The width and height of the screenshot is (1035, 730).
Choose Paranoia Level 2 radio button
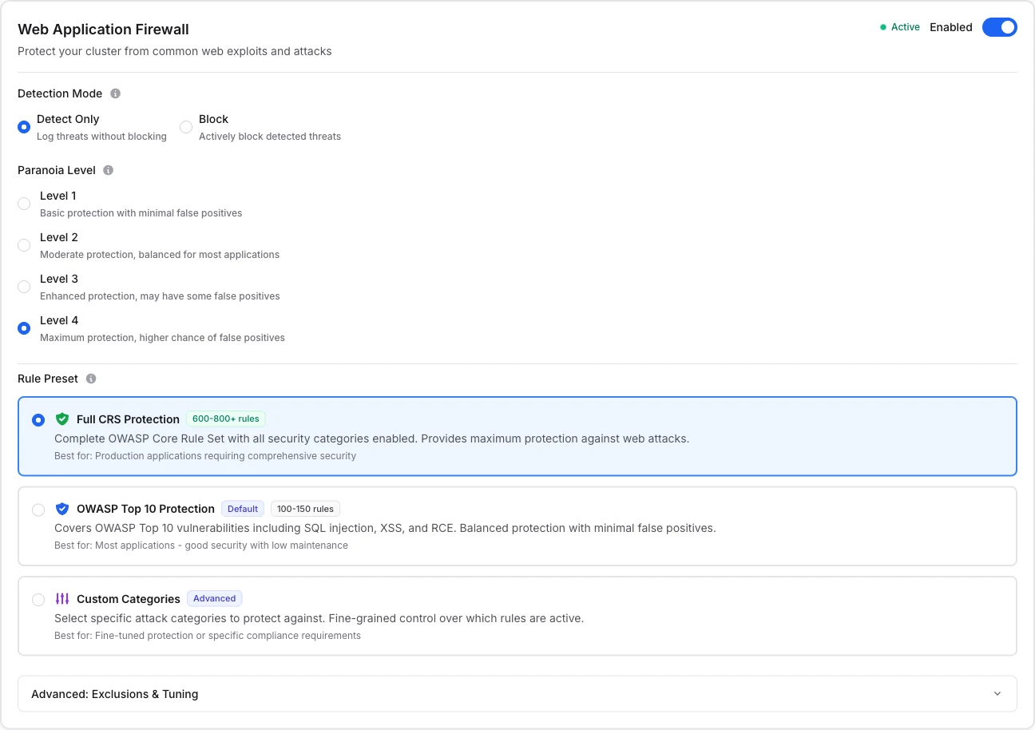click(x=24, y=245)
